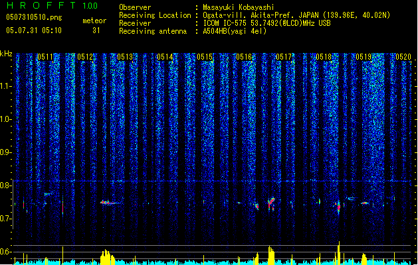
Task: Click the 1.0 kHz axis label
Action: tap(6, 120)
